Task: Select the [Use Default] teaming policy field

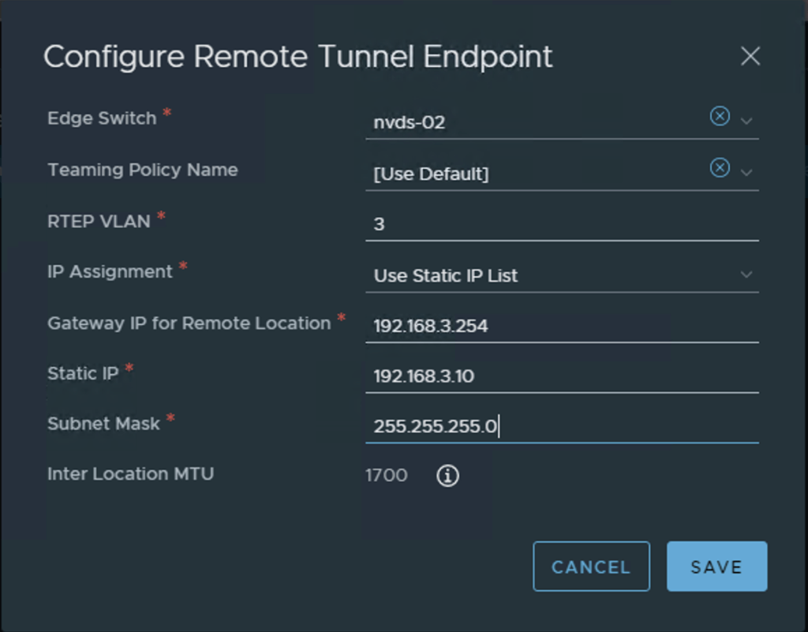Action: [431, 174]
